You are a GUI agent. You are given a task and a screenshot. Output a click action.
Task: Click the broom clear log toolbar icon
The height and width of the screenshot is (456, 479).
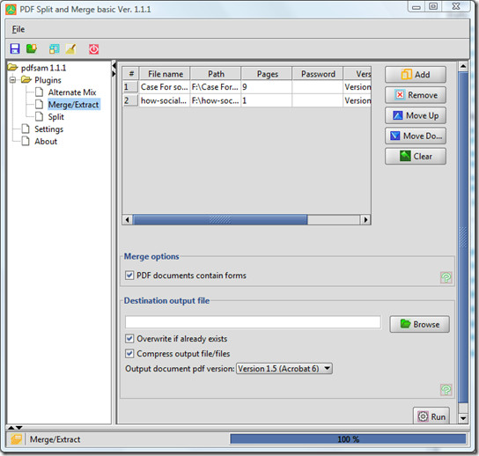tap(70, 49)
